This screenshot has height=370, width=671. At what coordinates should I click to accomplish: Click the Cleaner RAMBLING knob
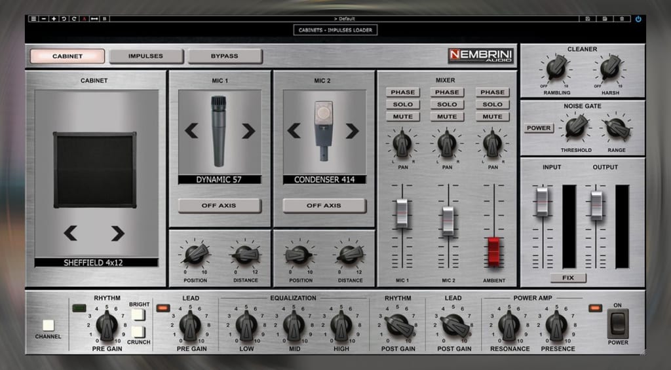coord(556,69)
